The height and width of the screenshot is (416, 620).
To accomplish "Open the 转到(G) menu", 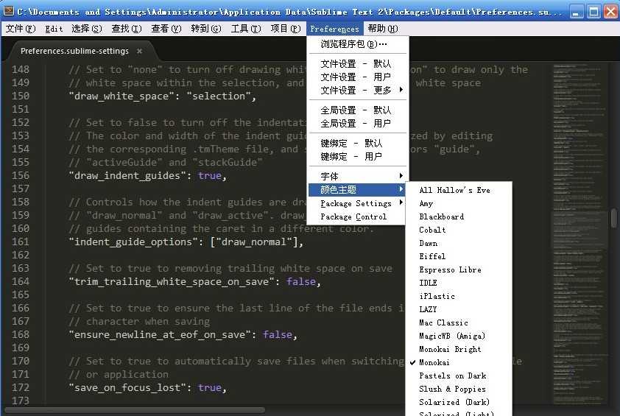I will pyautogui.click(x=206, y=29).
